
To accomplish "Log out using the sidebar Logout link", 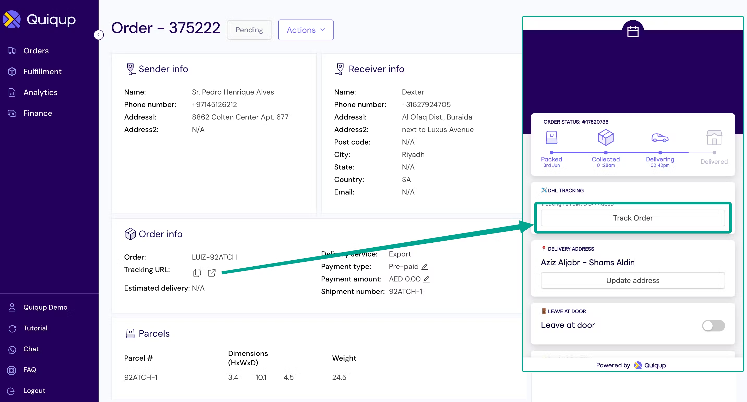I will point(34,391).
